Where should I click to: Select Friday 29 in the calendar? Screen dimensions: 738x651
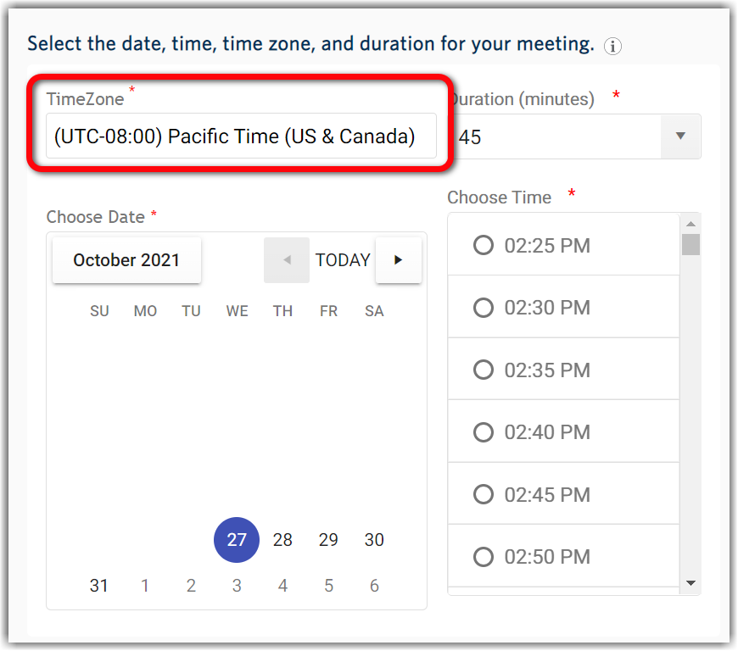(x=328, y=540)
